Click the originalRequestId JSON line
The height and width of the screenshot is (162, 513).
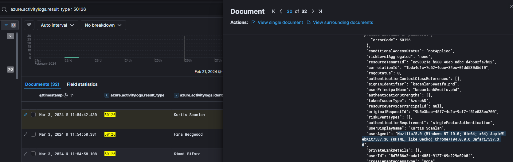click(432, 112)
